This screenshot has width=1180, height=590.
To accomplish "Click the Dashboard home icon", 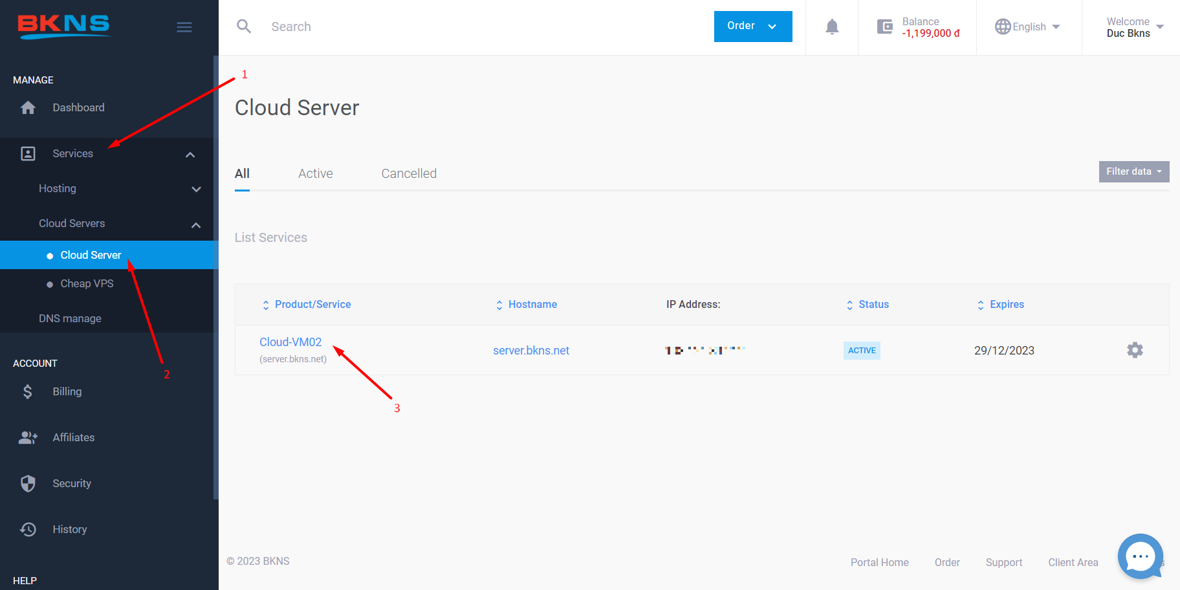I will coord(28,107).
